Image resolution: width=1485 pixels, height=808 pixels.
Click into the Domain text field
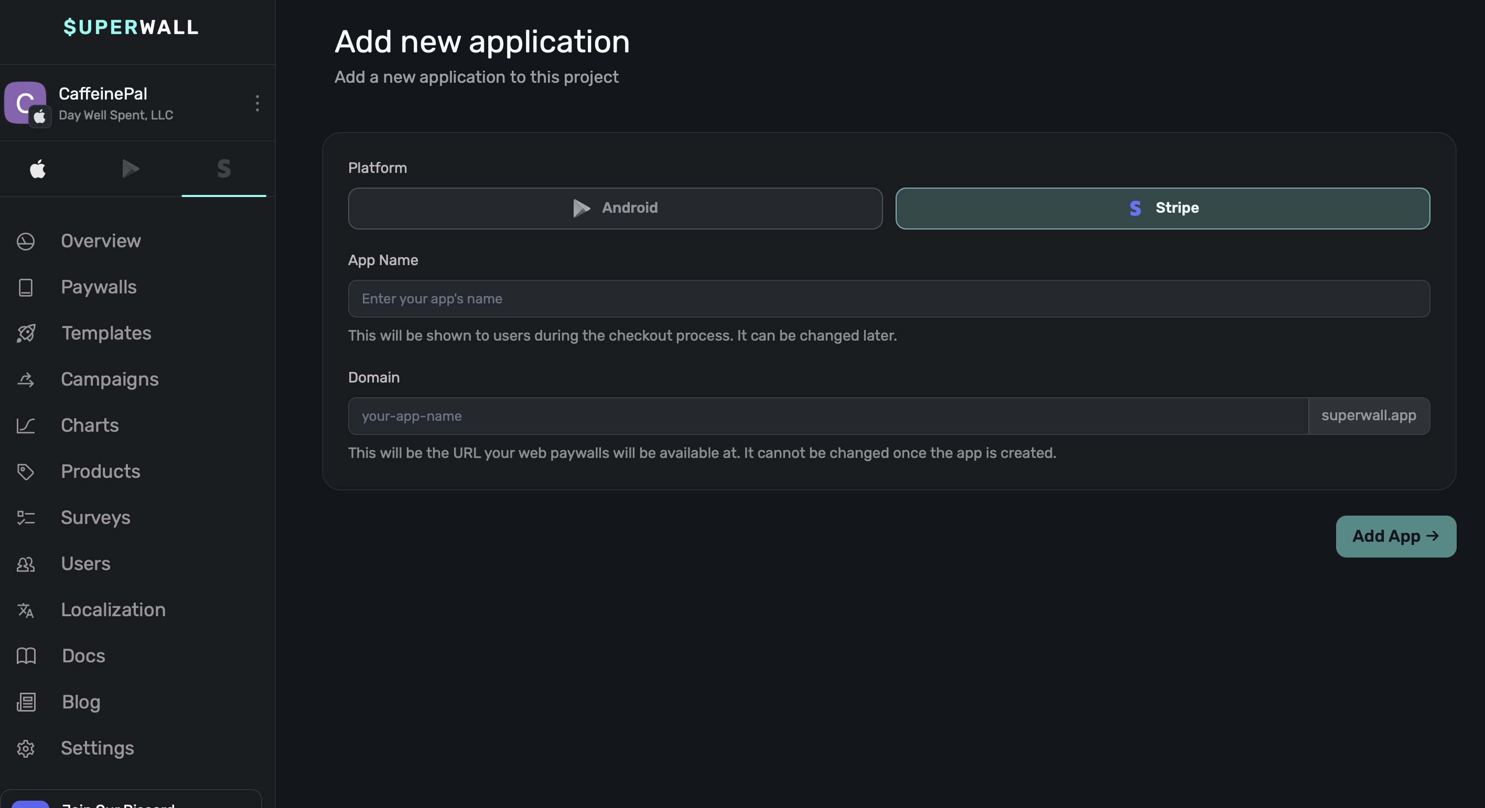pyautogui.click(x=828, y=416)
